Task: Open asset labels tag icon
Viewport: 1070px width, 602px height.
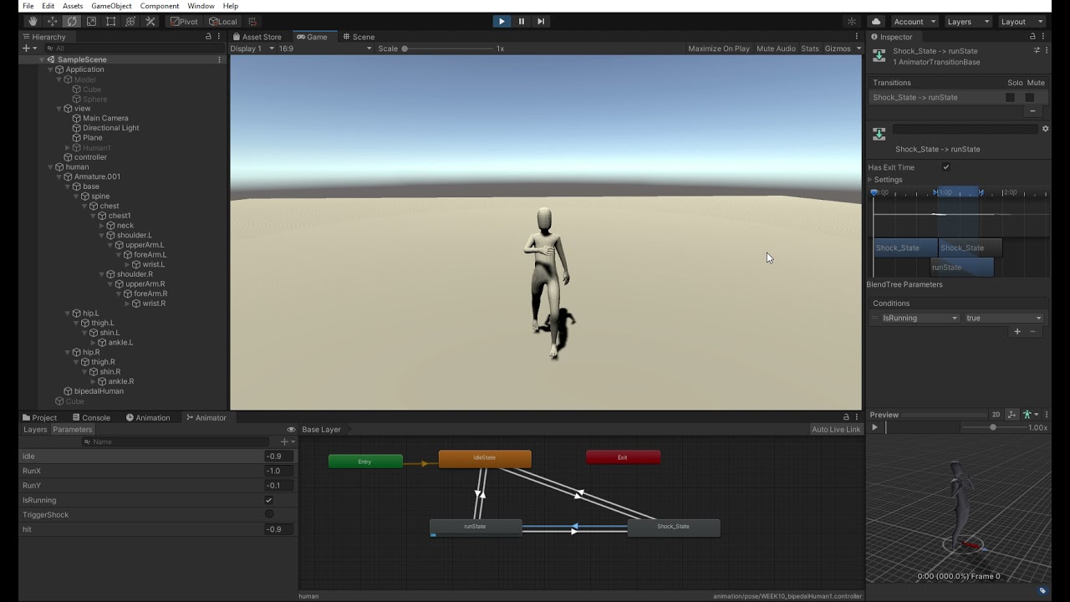Action: 1042,590
